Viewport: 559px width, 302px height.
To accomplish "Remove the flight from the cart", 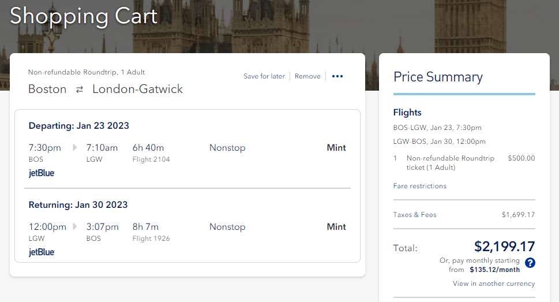I will click(x=307, y=76).
